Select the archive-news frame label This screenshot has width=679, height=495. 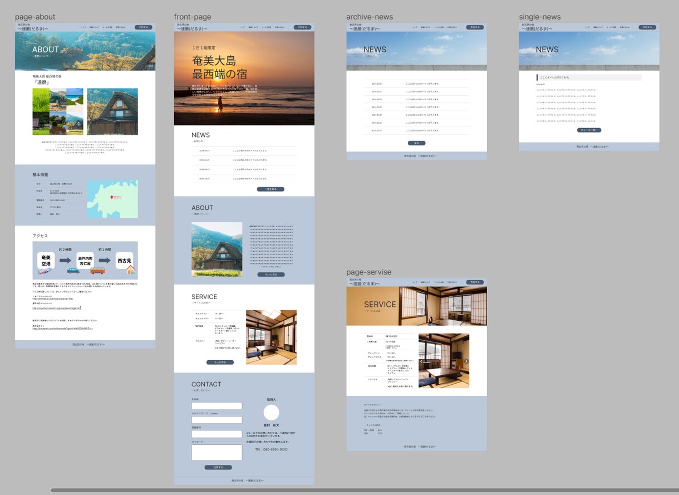tap(370, 17)
